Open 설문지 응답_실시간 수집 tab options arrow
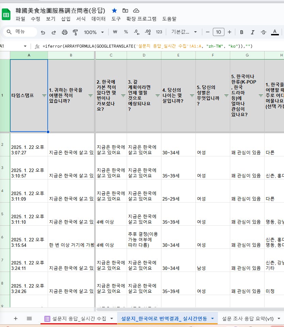The width and height of the screenshot is (284, 327). coord(112,319)
